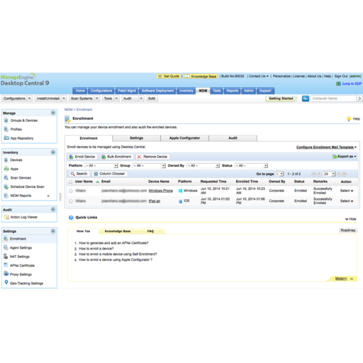Collapse the Settings sidebar panel
The width and height of the screenshot is (363, 363).
[x=53, y=231]
